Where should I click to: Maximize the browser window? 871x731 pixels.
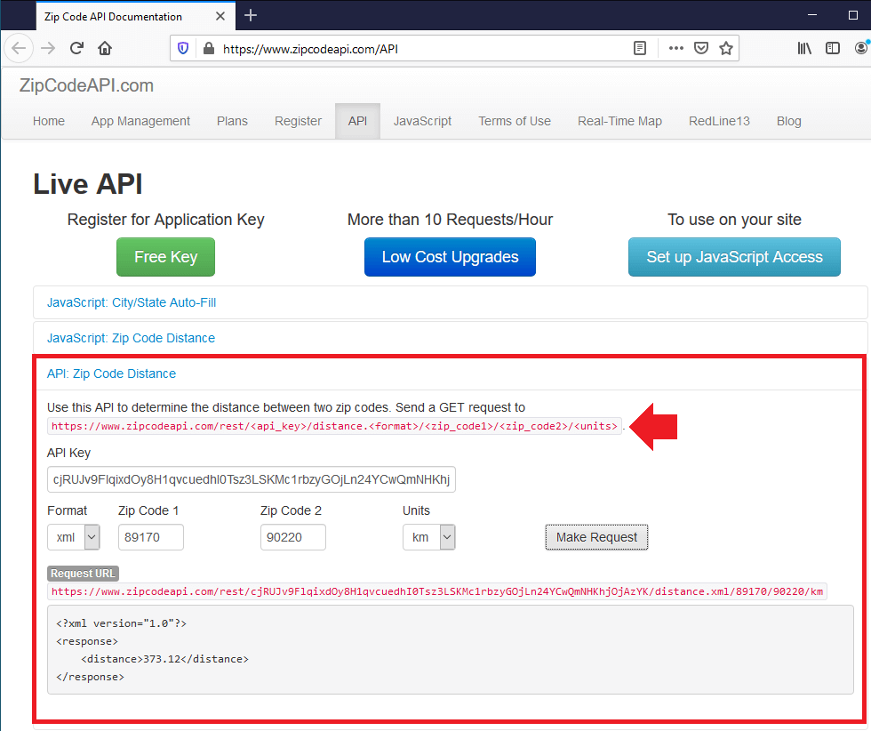click(x=853, y=16)
